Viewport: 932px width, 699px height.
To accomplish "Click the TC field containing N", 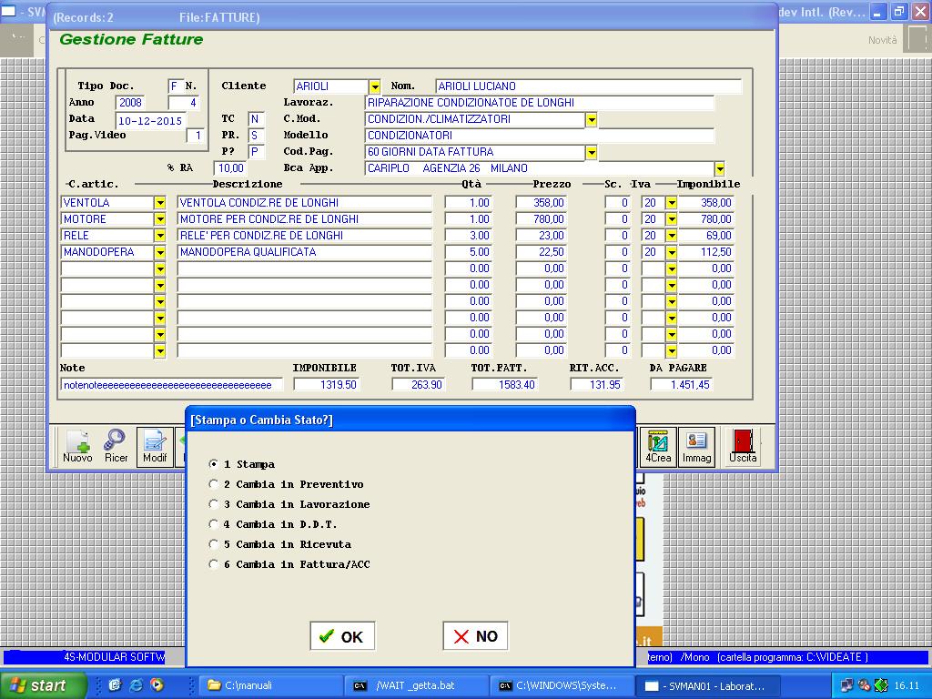I will pyautogui.click(x=256, y=119).
